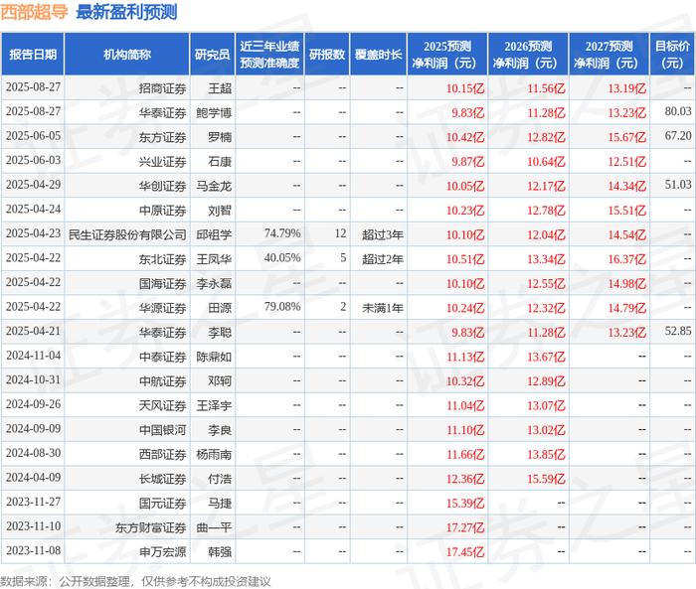The image size is (696, 589).
Task: Click the 数据来源 footnote text
Action: [x=135, y=581]
